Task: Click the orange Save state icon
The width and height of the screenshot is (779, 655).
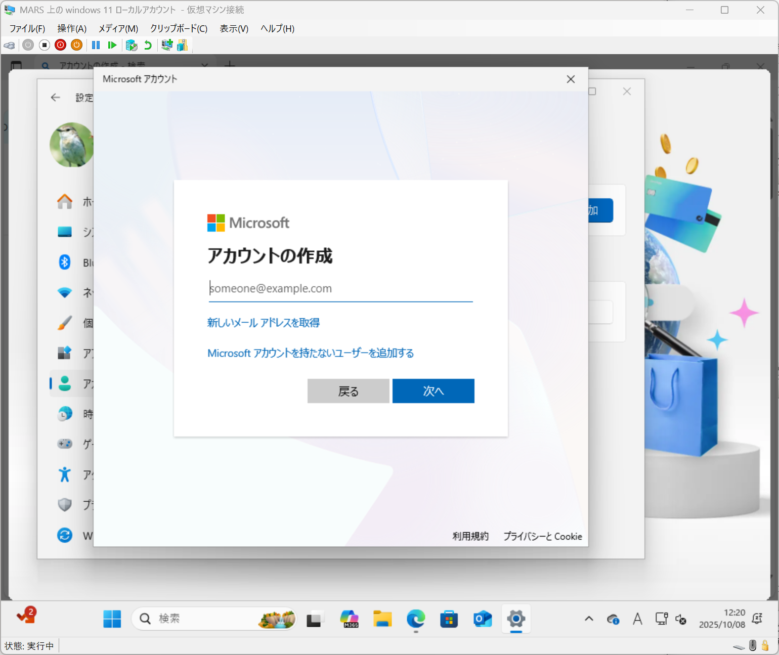Action: pos(76,46)
